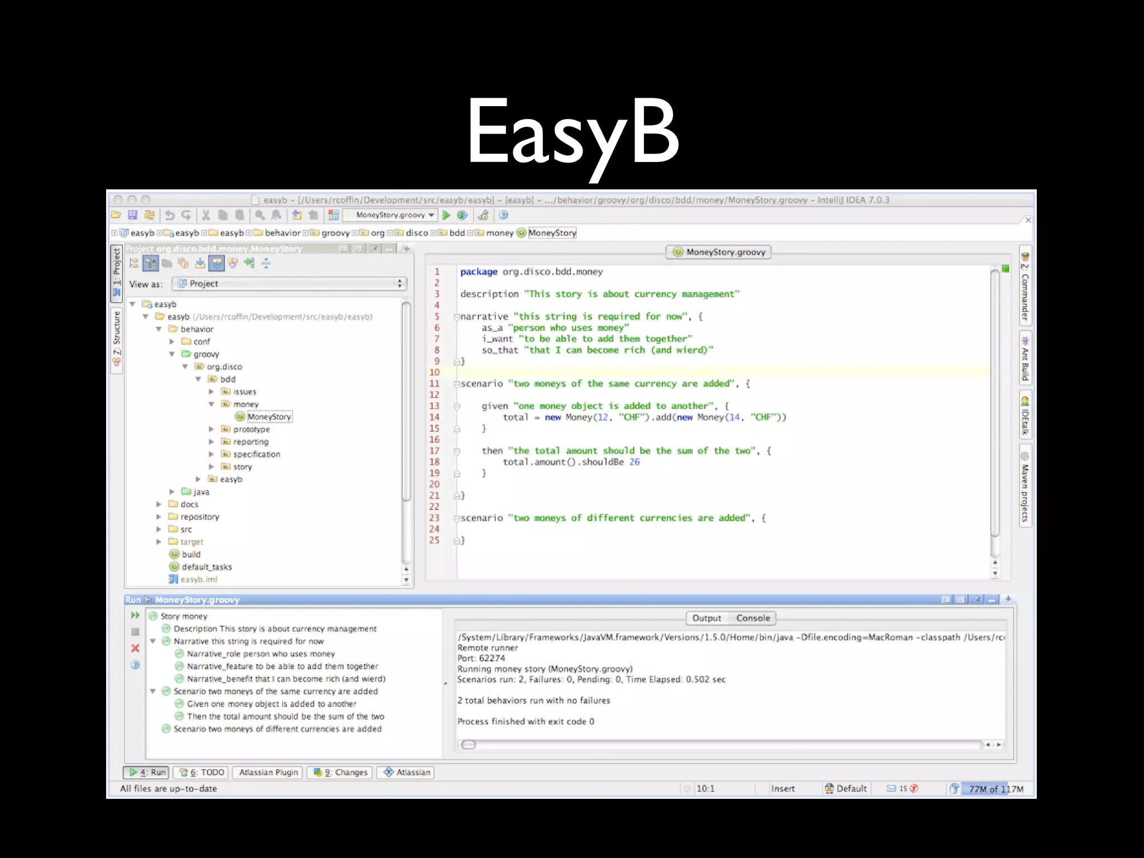Screen dimensions: 1144x858
Task: Open the View as Project combo box
Action: (x=289, y=284)
